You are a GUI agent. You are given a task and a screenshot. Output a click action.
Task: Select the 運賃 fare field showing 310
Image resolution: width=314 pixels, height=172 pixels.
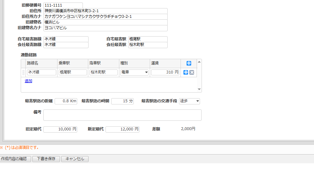tap(165, 73)
